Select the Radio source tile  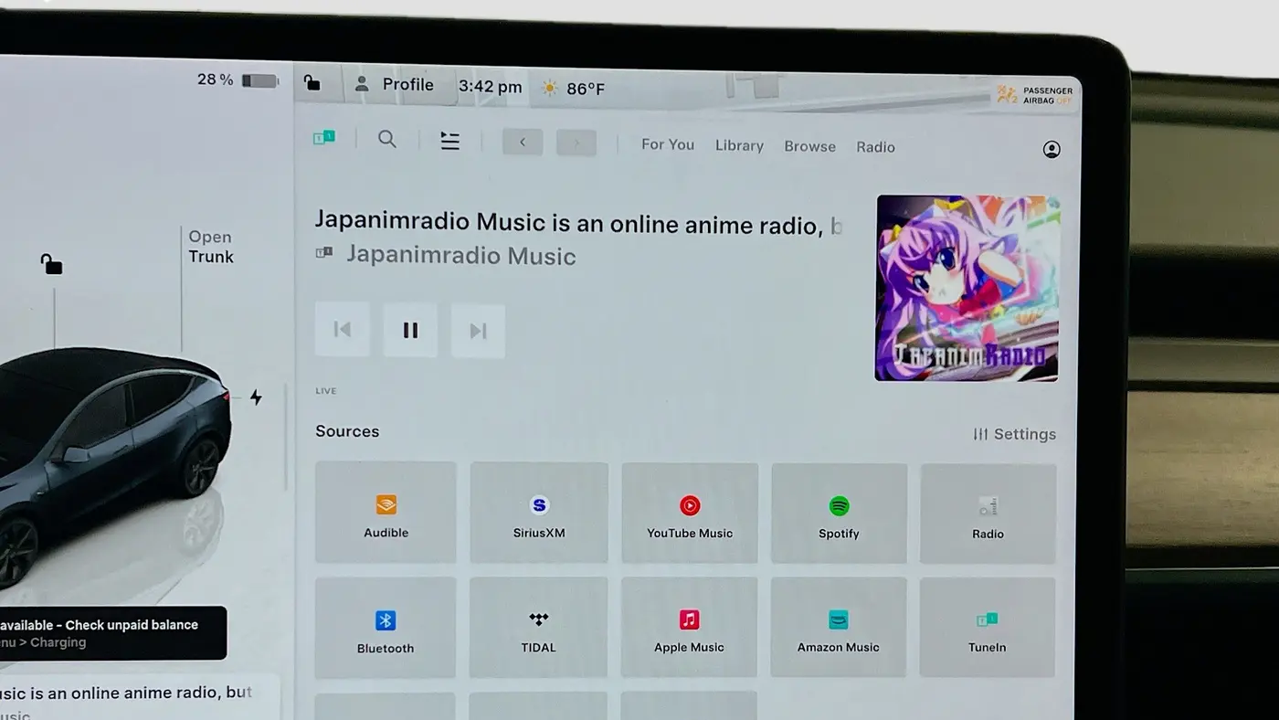[988, 514]
